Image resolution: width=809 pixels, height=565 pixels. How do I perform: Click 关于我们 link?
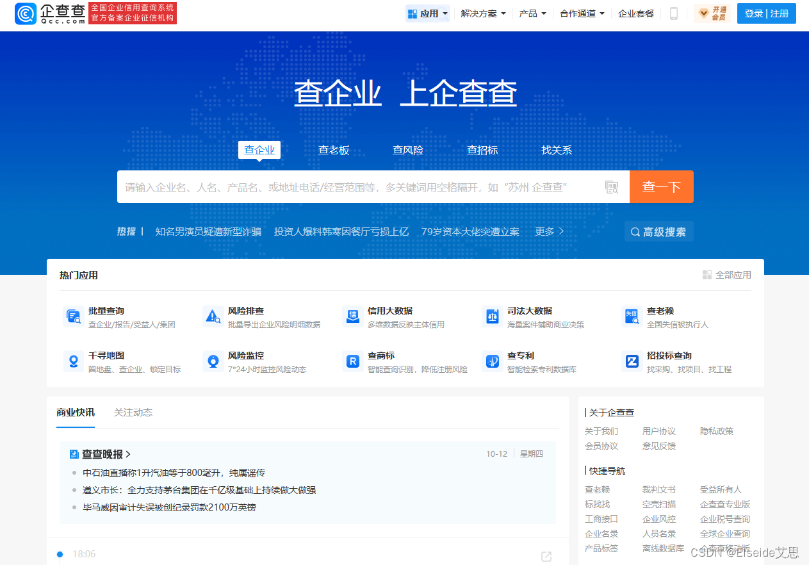point(601,431)
